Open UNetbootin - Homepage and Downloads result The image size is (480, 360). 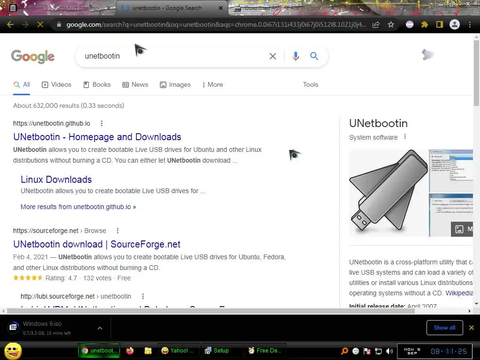(x=97, y=137)
